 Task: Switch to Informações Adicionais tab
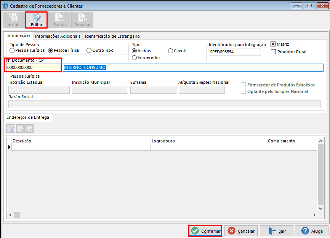click(x=58, y=36)
